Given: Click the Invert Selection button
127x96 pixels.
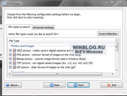Looking at the screenshot, I should [x=108, y=34].
